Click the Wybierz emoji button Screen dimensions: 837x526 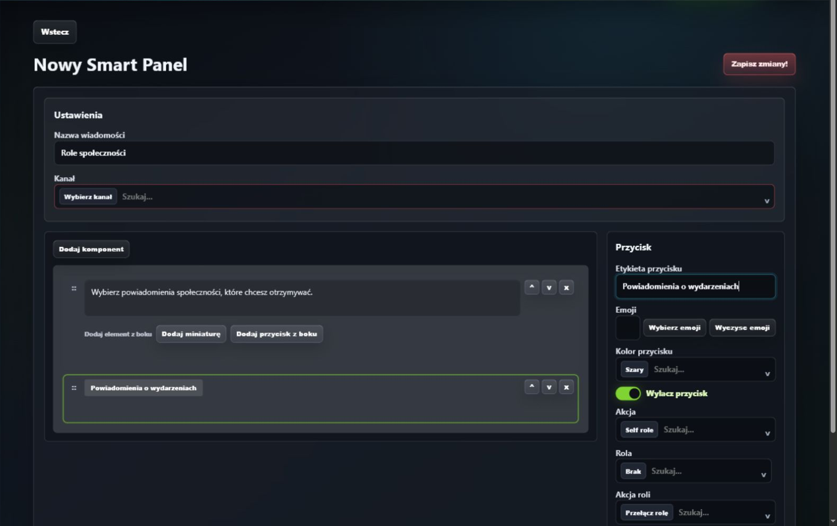(674, 328)
